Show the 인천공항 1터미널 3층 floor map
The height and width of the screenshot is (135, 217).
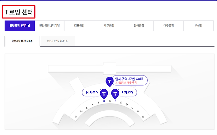(x=22, y=41)
